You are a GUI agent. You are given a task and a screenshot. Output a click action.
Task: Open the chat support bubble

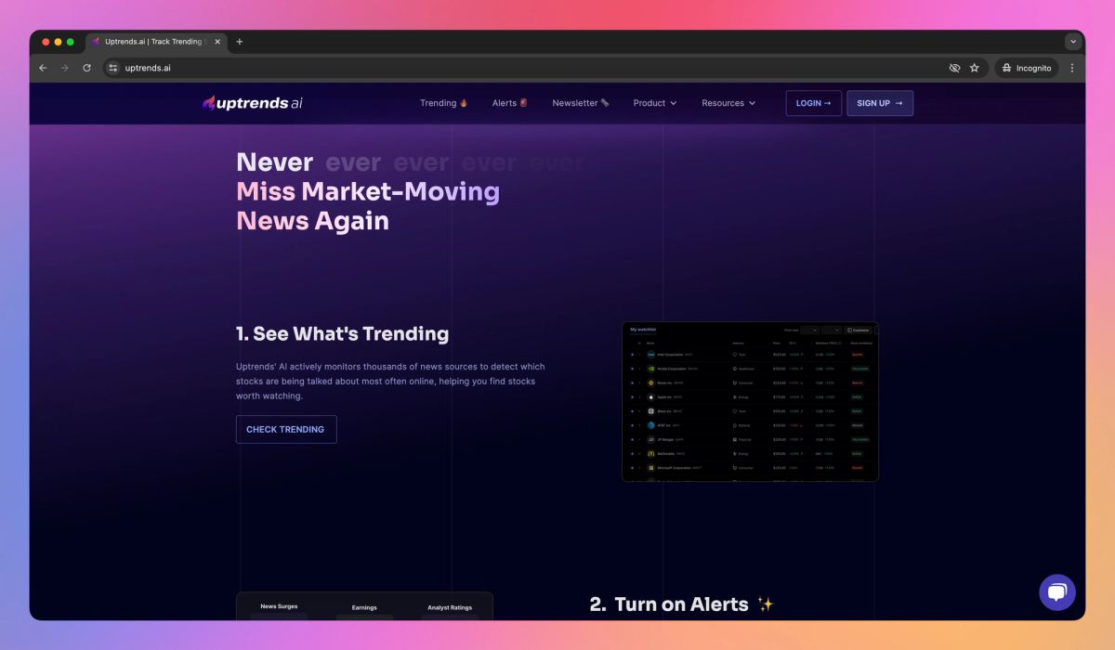click(x=1056, y=591)
